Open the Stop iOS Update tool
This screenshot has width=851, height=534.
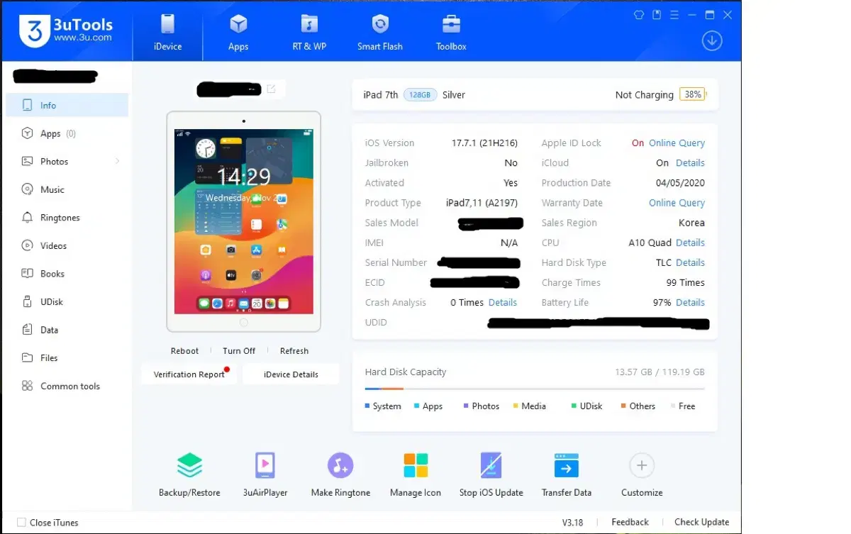coord(491,474)
